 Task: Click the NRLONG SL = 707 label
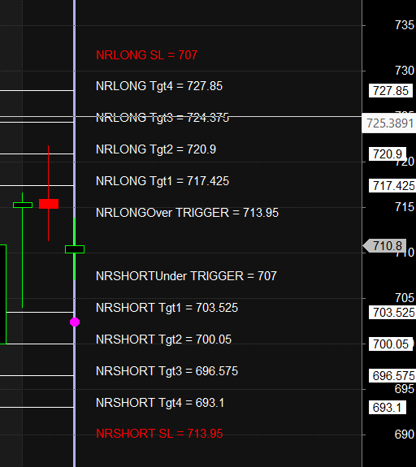click(146, 55)
